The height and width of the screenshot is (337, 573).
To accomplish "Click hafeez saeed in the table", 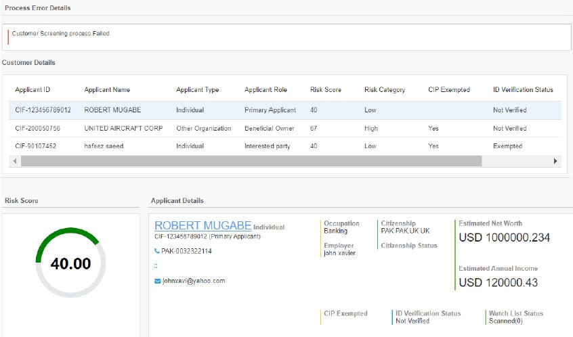I will pos(104,146).
